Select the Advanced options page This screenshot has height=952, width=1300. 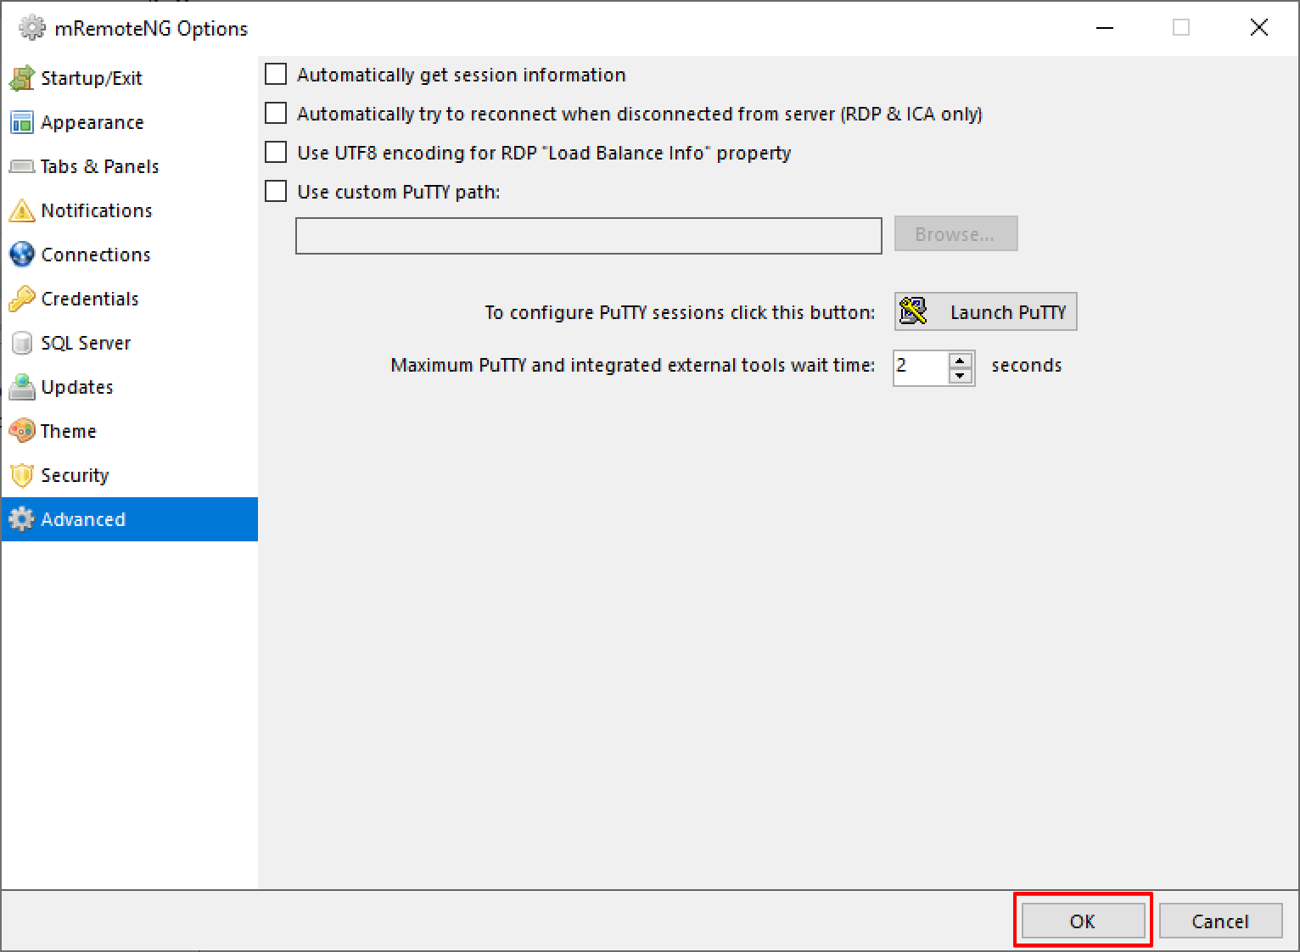point(129,519)
